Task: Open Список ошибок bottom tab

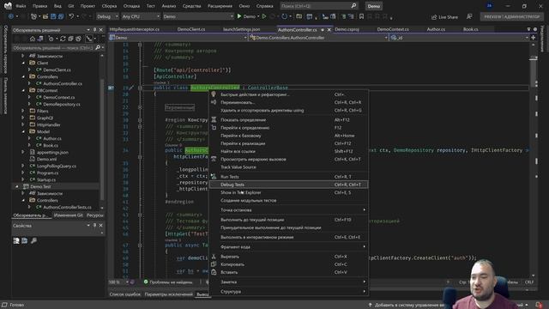Action: coord(125,294)
